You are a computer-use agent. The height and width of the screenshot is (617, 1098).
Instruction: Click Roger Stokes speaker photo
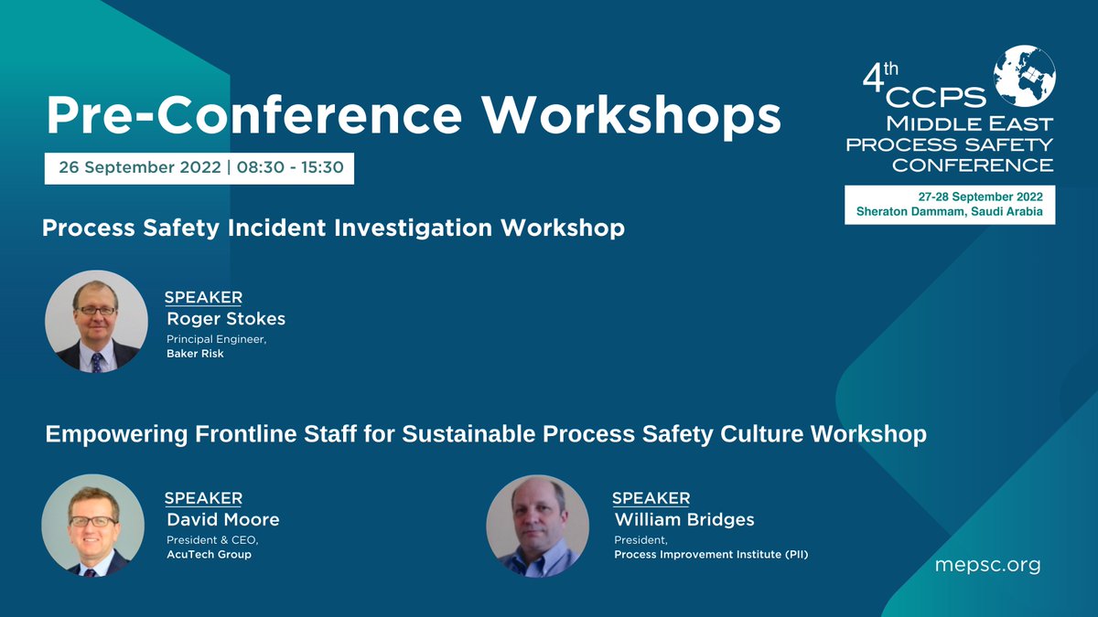(x=96, y=321)
